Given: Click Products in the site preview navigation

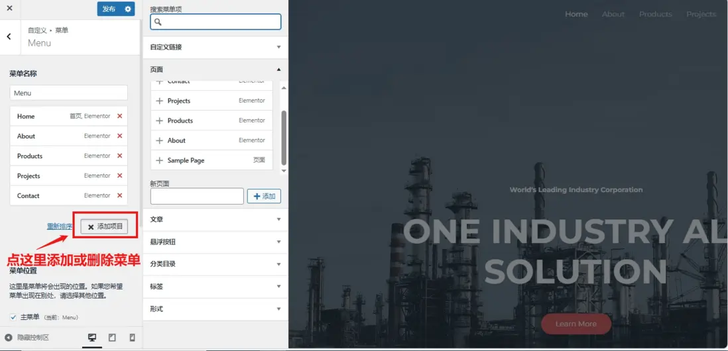Looking at the screenshot, I should (656, 14).
